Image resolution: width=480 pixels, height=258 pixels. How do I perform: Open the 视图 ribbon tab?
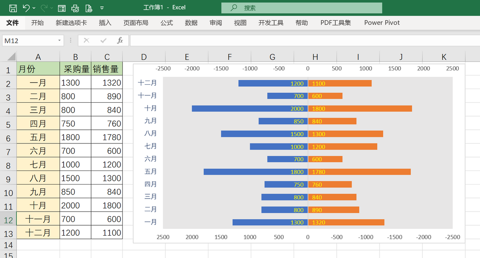(240, 23)
